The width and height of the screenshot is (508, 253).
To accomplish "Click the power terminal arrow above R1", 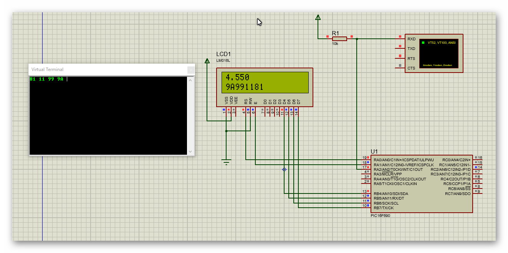I will coord(318,17).
